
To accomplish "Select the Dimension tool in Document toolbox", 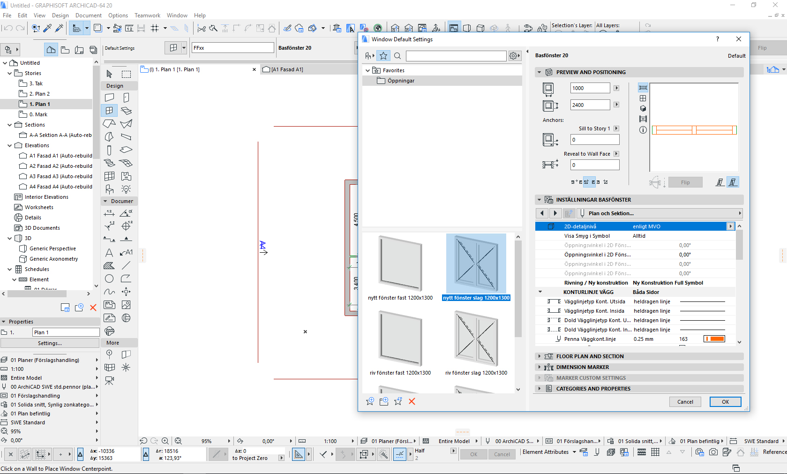I will tap(109, 213).
